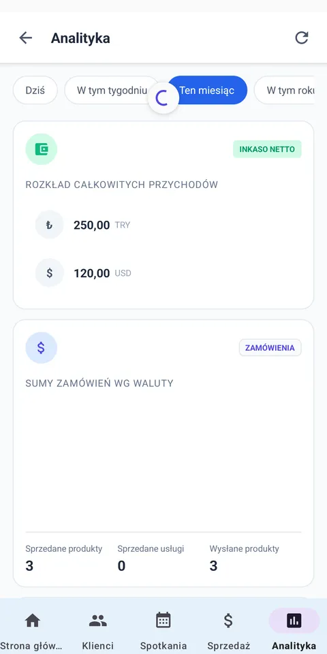Select the Analityka bottom tab
The height and width of the screenshot is (654, 327).
coord(294,629)
